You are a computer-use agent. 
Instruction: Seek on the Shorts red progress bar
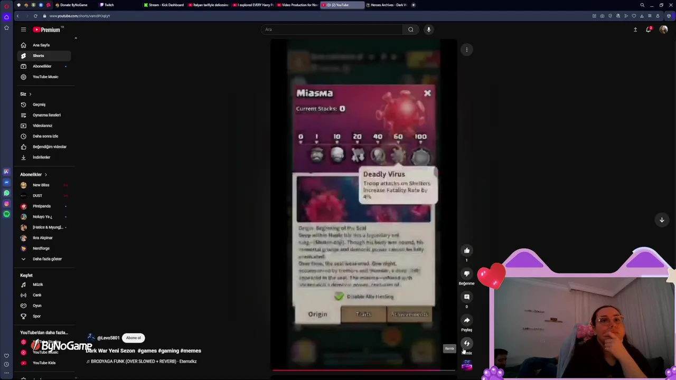[x=364, y=370]
